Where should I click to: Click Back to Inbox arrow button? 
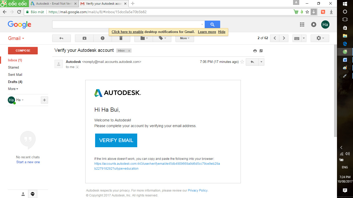[61, 38]
